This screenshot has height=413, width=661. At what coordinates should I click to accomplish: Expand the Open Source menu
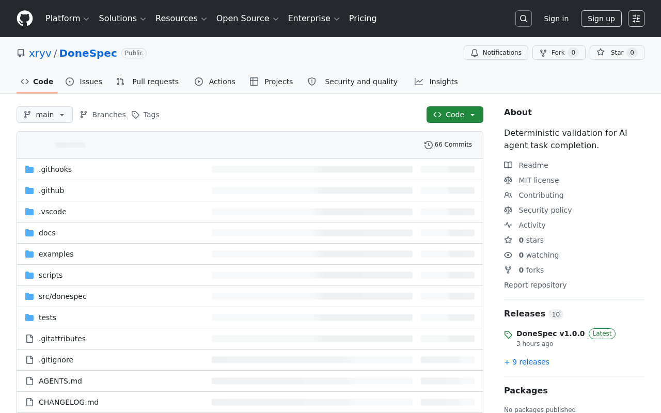click(247, 19)
